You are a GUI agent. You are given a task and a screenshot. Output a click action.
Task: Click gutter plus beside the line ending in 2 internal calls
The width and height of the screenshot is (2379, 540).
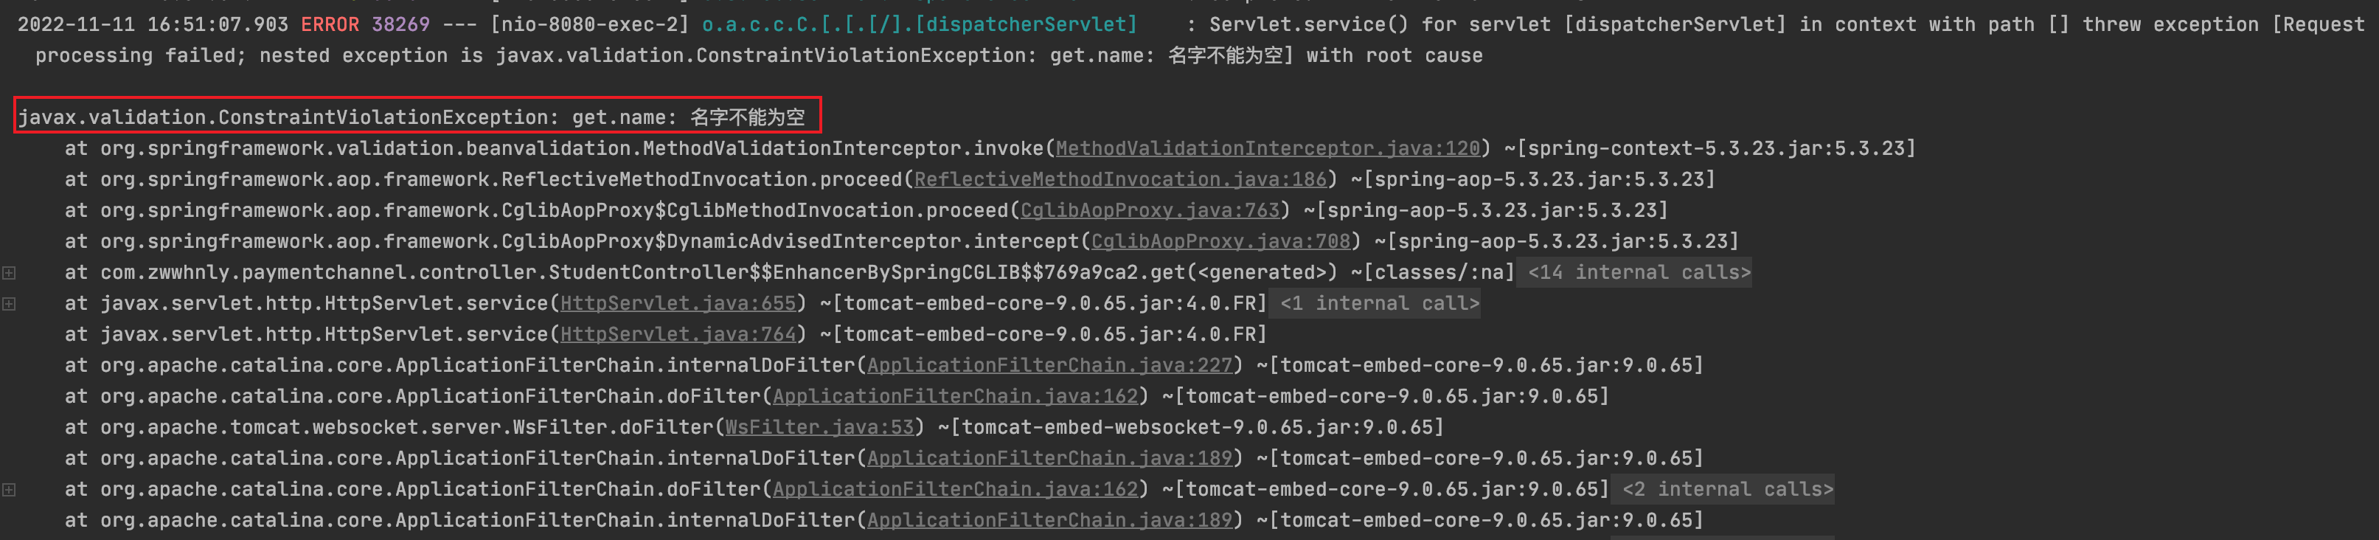[10, 489]
